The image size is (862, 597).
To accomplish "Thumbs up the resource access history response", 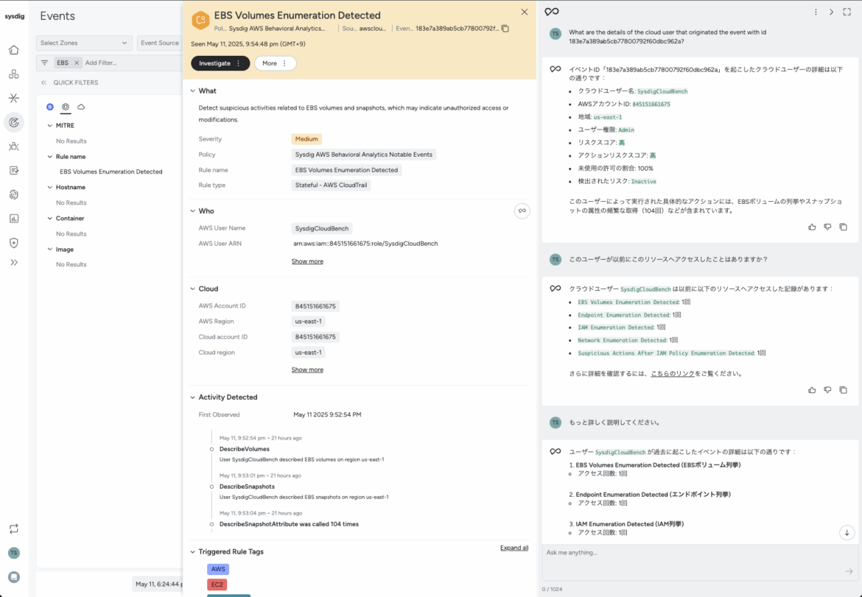I will (812, 390).
